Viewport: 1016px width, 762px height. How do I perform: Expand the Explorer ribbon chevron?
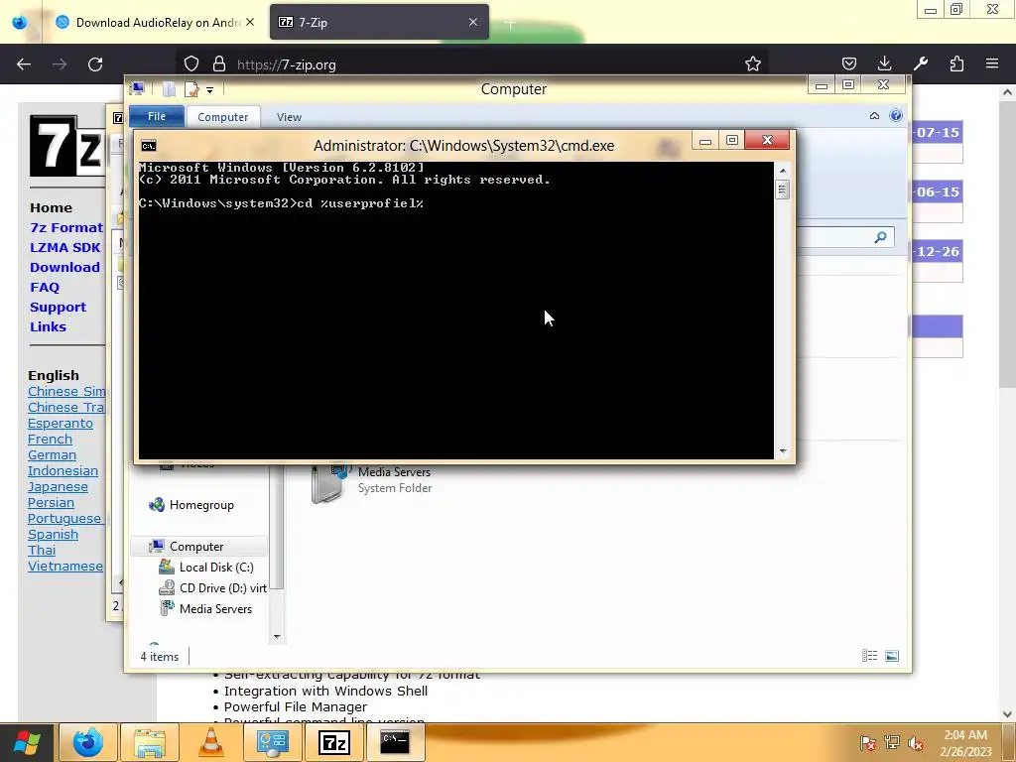tap(874, 116)
